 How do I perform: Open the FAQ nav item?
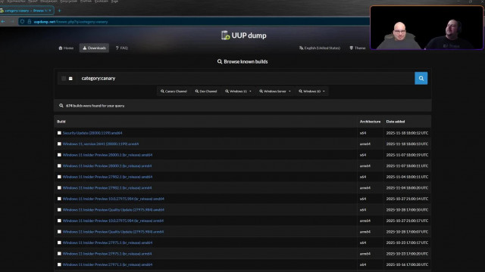(121, 48)
